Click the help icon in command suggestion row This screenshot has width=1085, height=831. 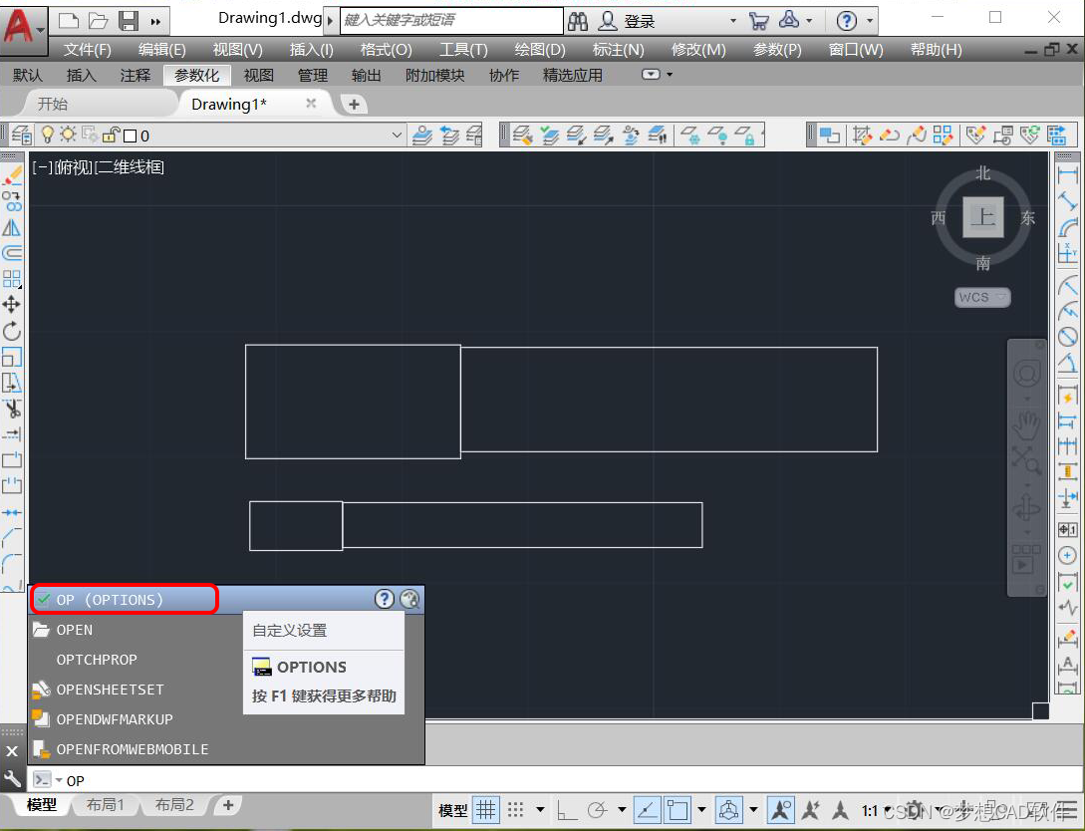384,599
